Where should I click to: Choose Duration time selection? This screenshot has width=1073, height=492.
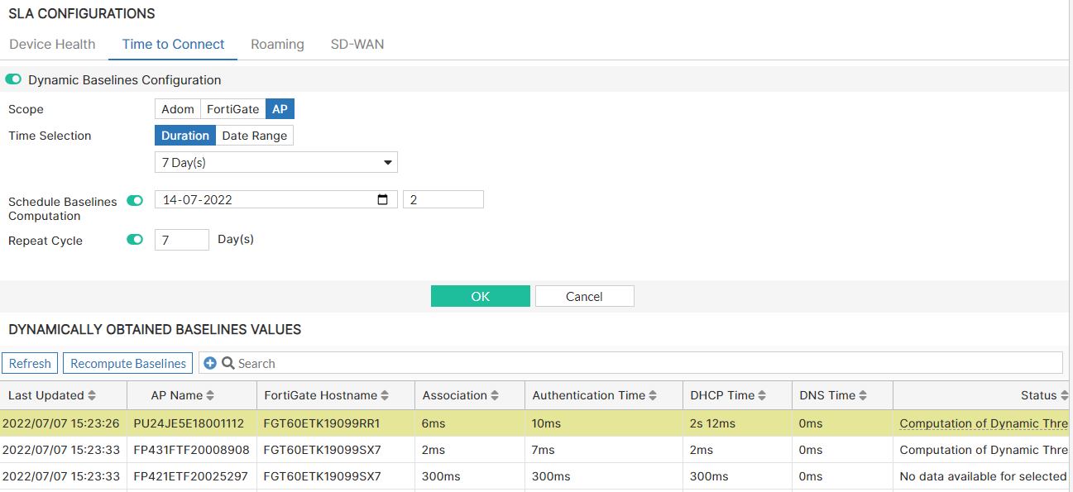click(x=185, y=136)
